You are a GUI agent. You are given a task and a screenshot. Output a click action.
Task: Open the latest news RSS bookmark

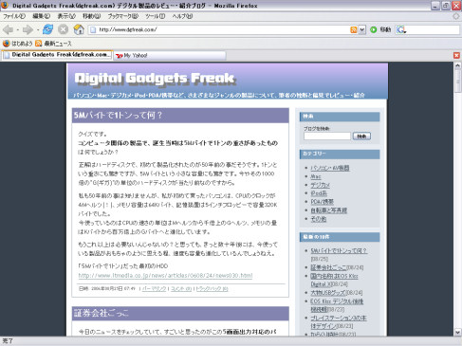[x=53, y=44]
